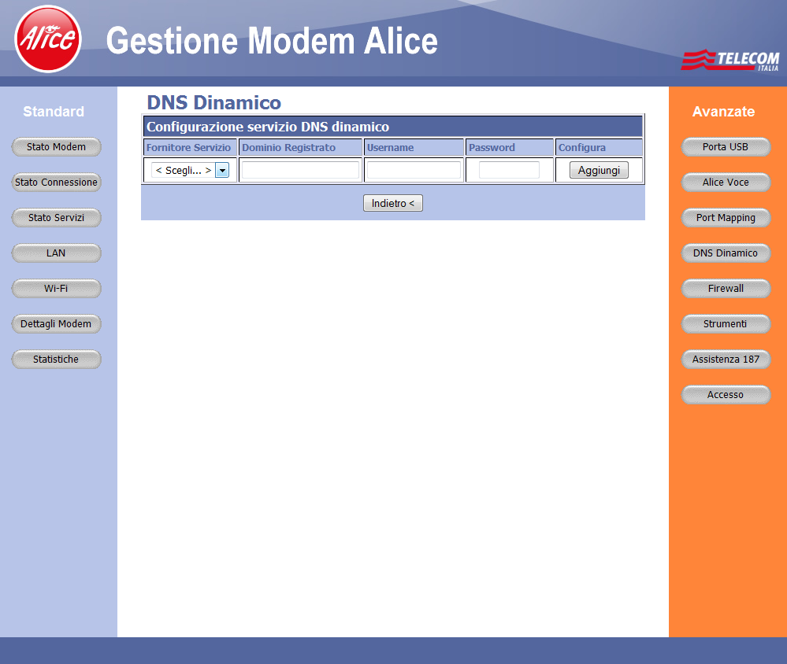The width and height of the screenshot is (787, 664).
Task: Open Stato Modem page
Action: 57,147
